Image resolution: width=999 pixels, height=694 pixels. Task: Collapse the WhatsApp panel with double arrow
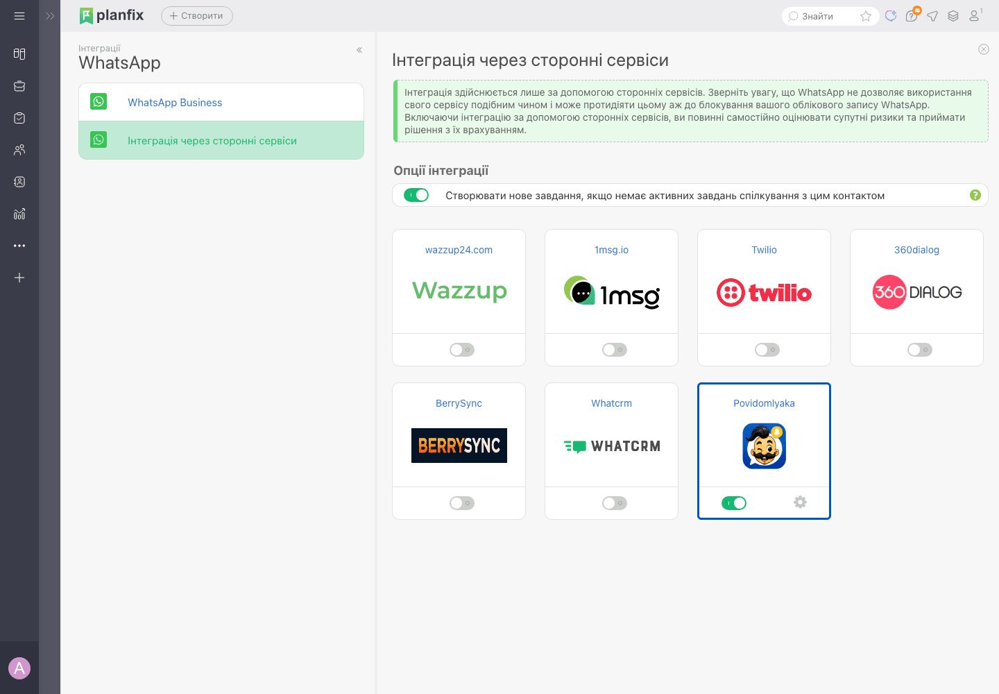[x=359, y=50]
